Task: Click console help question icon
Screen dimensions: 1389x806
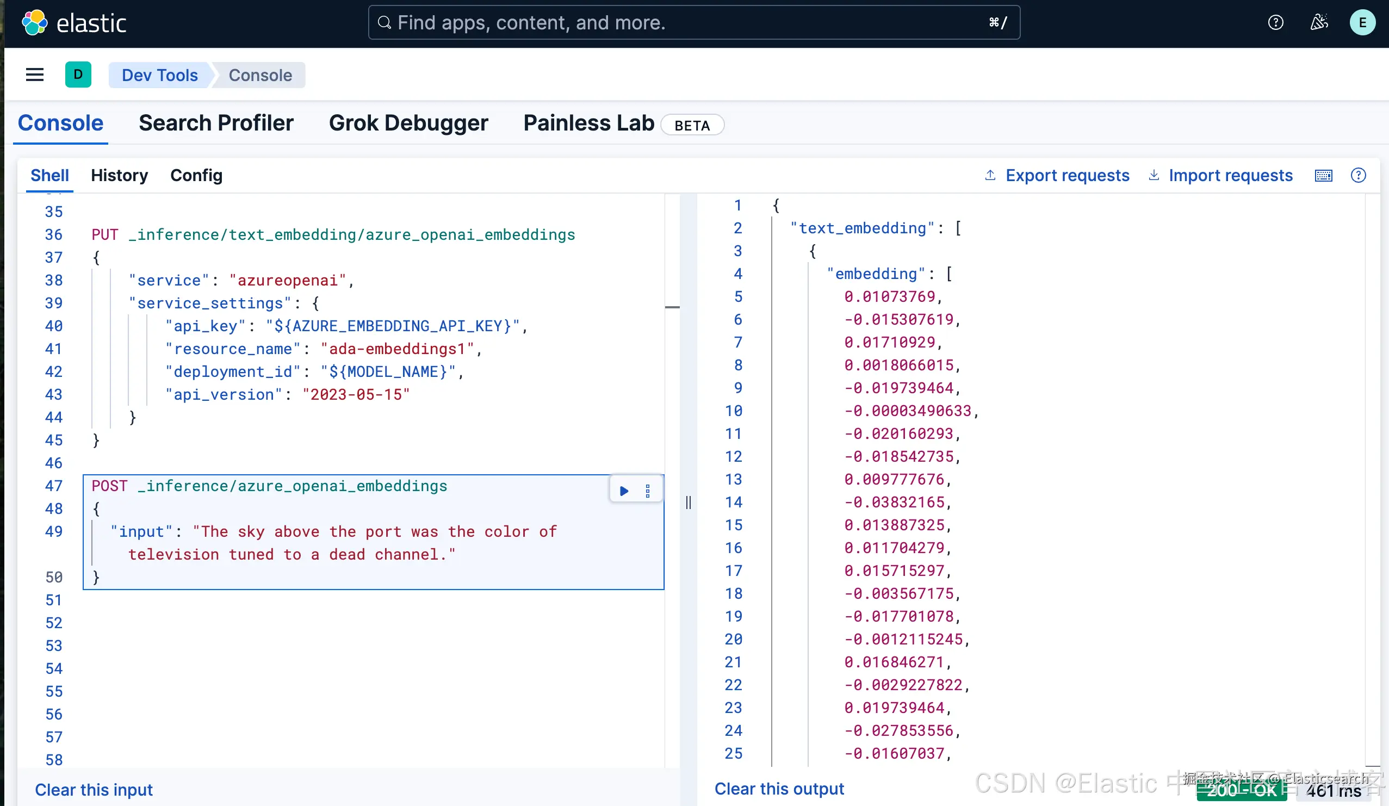Action: point(1358,175)
